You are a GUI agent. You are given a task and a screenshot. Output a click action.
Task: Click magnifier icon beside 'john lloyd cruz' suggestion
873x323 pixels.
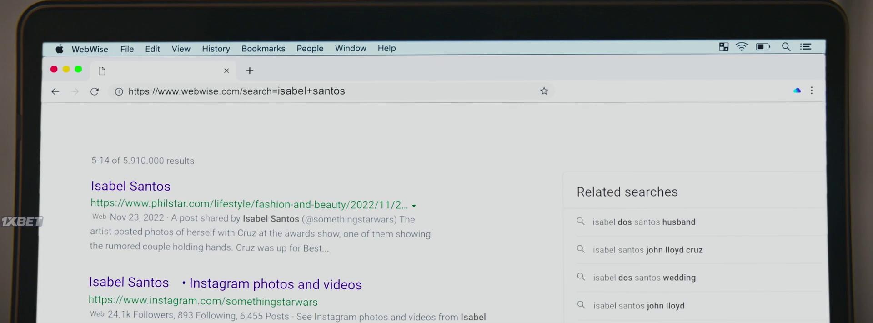tap(581, 249)
